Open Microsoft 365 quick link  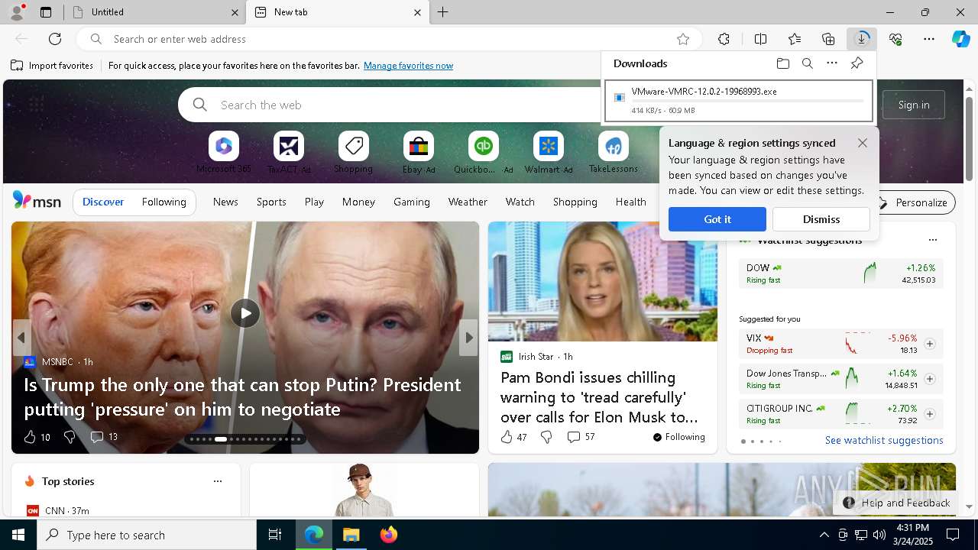tap(223, 152)
